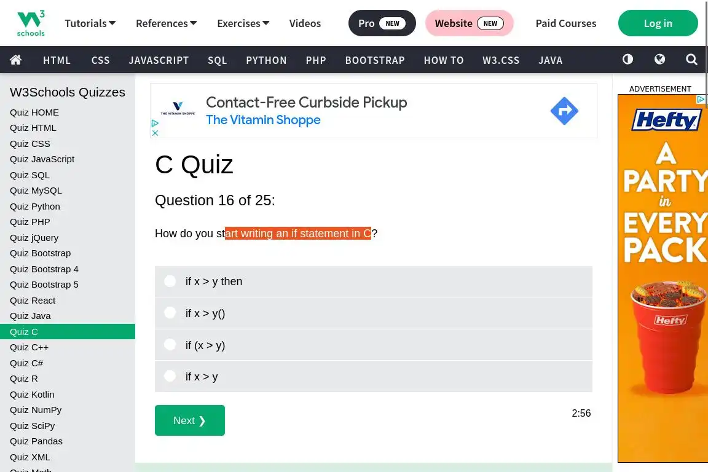This screenshot has height=472, width=708.
Task: Close the Vitamin Shoppe ad X icon
Action: click(x=155, y=133)
